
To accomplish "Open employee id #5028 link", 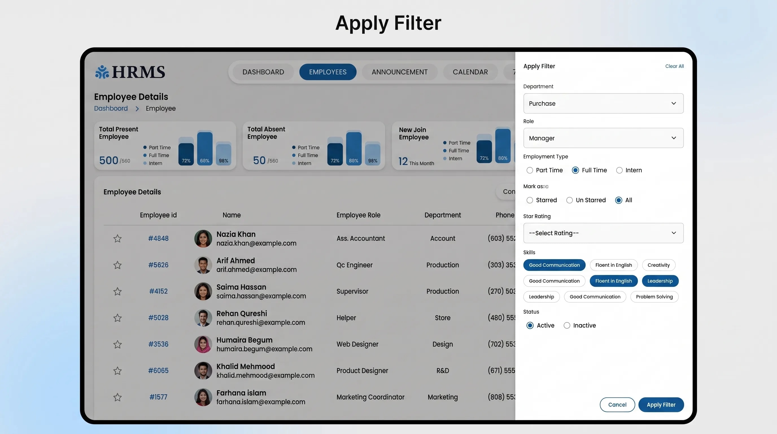I will [158, 318].
